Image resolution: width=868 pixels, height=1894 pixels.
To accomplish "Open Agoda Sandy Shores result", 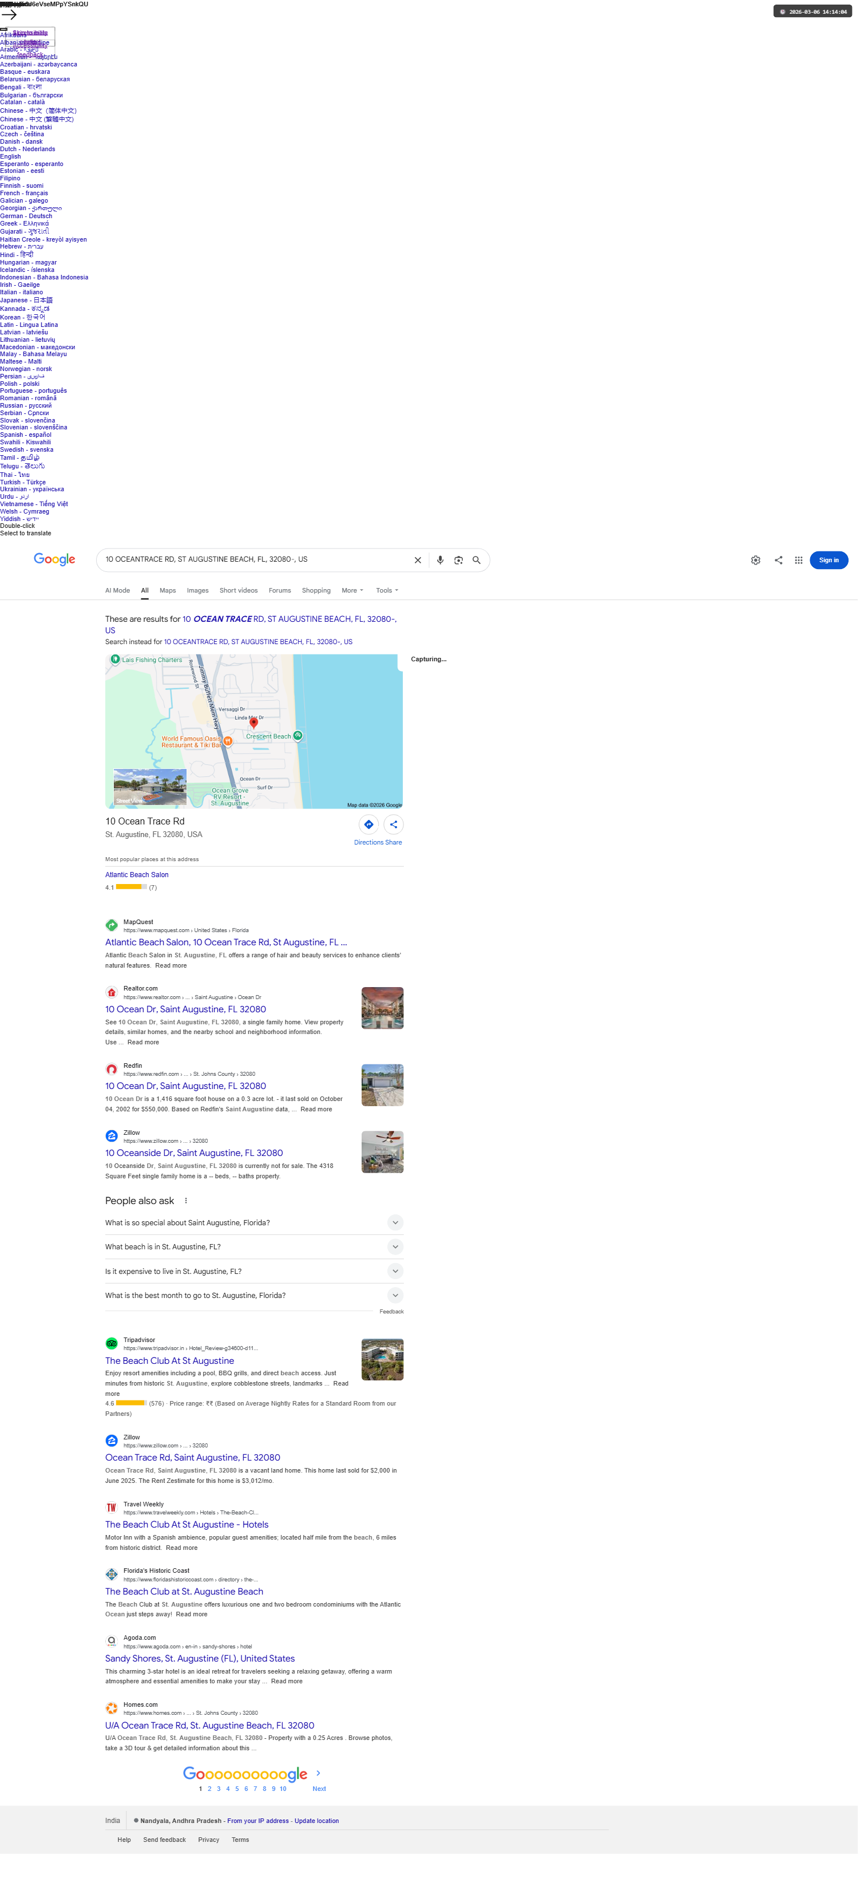I will click(x=200, y=1659).
